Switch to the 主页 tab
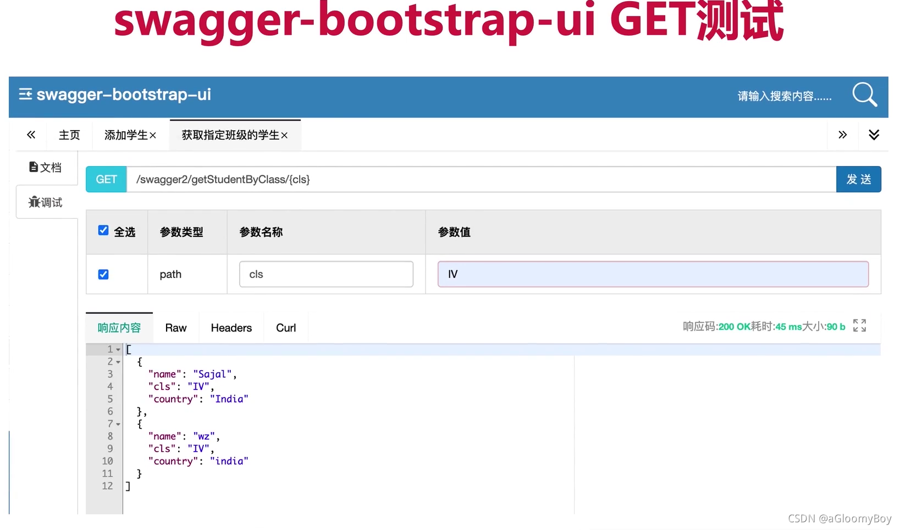Image resolution: width=900 pixels, height=530 pixels. pyautogui.click(x=69, y=135)
